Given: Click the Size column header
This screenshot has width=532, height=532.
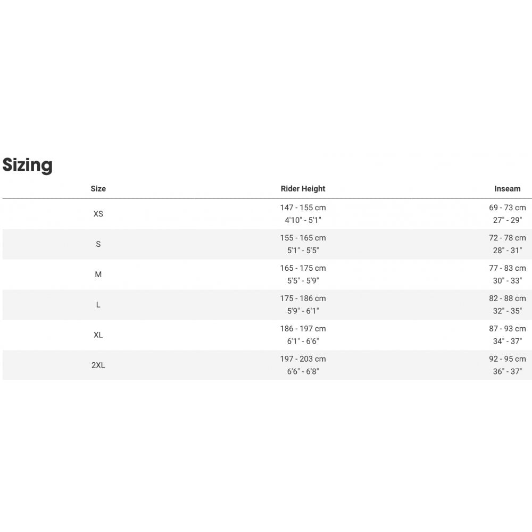Looking at the screenshot, I should point(98,189).
